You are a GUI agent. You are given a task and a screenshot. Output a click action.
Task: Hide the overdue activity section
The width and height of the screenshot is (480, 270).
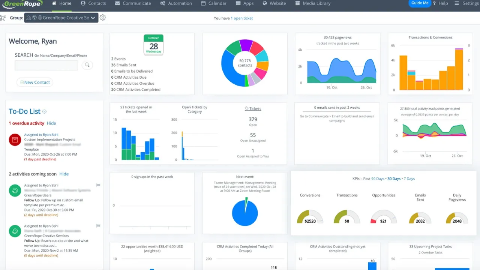(x=51, y=123)
